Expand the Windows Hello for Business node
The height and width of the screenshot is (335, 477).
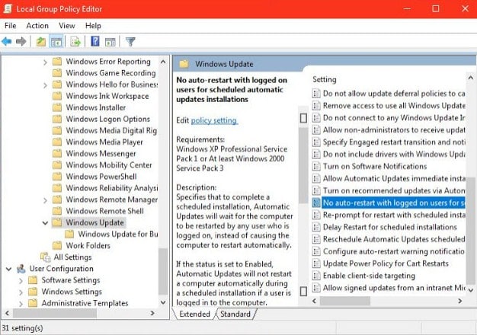click(45, 85)
